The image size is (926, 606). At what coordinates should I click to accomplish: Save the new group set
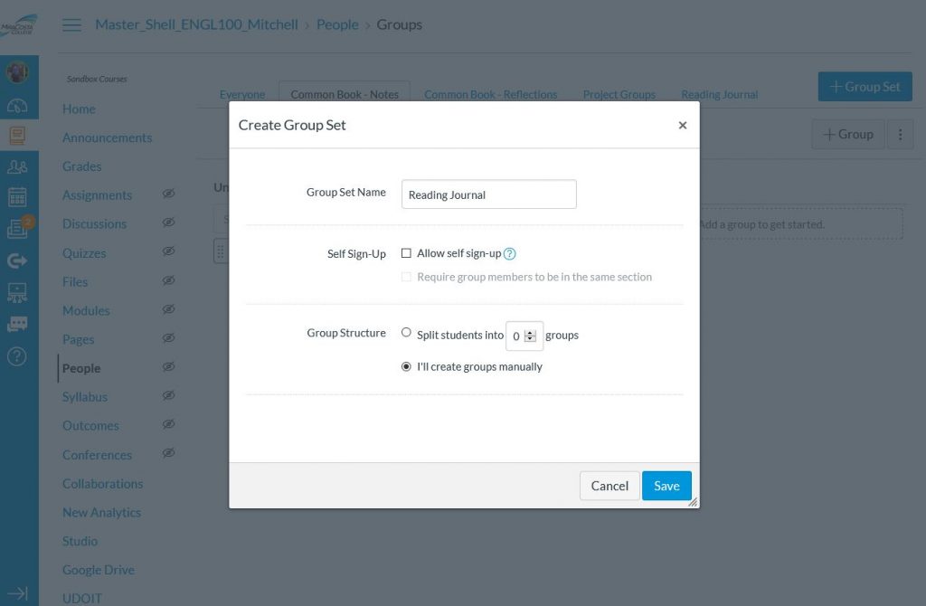666,486
